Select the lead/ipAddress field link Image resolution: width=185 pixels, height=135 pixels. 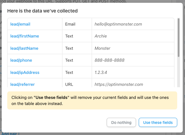[x=25, y=72]
